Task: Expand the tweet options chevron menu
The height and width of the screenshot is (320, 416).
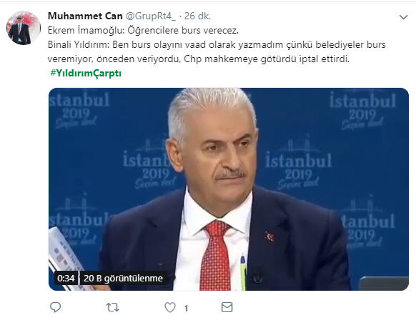Action: pos(404,17)
